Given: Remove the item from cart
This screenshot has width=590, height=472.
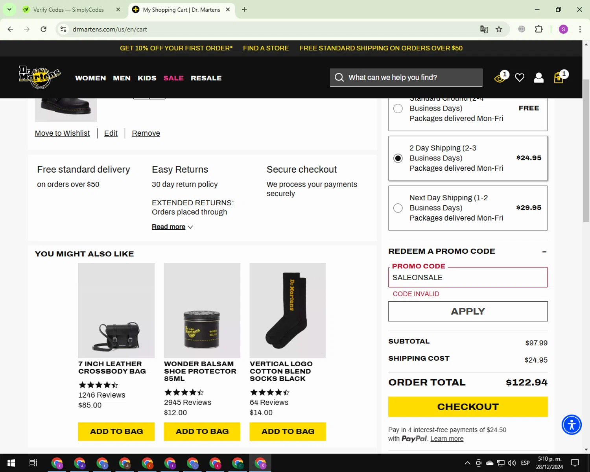Looking at the screenshot, I should pos(146,133).
